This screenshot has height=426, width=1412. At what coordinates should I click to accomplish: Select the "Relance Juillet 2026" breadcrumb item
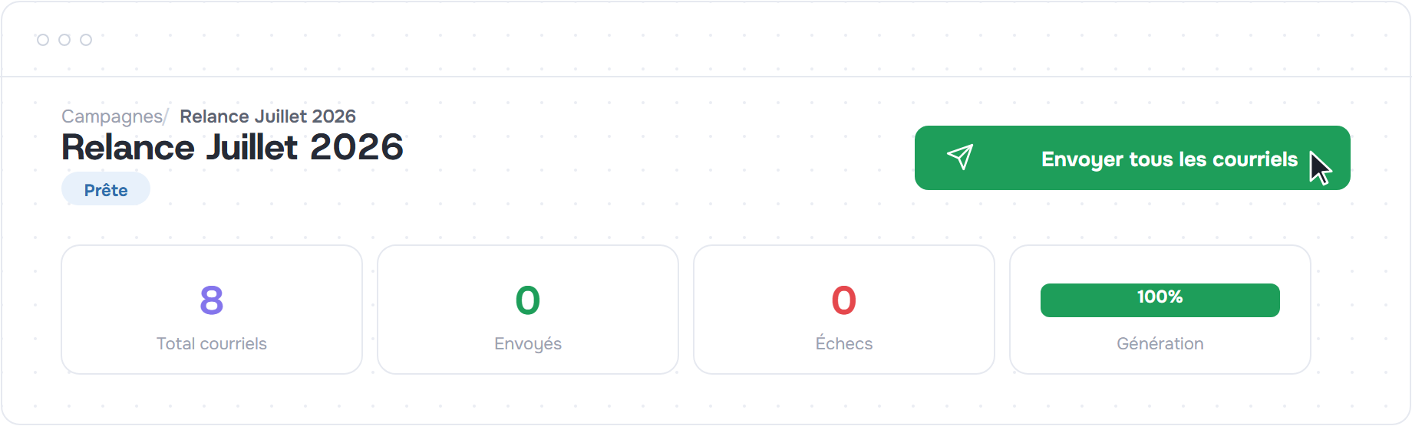(x=268, y=116)
